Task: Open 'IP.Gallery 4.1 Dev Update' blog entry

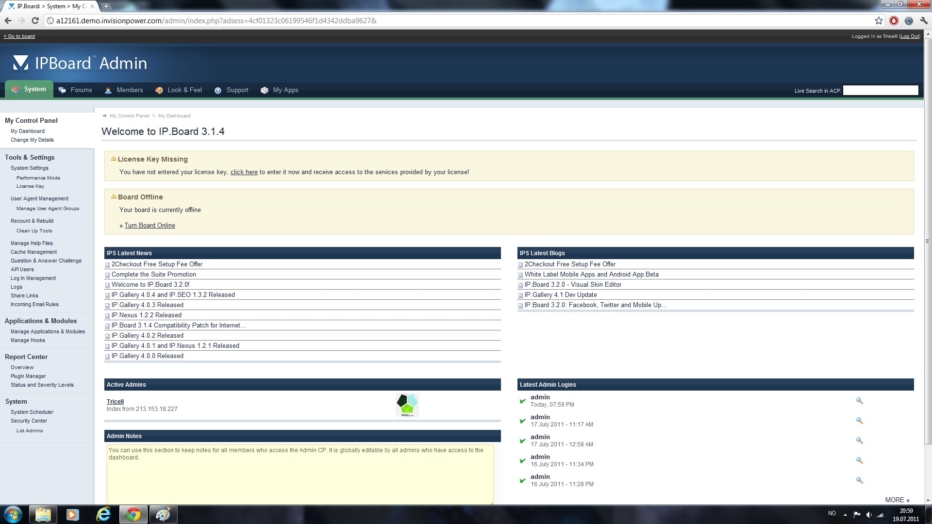Action: click(561, 295)
